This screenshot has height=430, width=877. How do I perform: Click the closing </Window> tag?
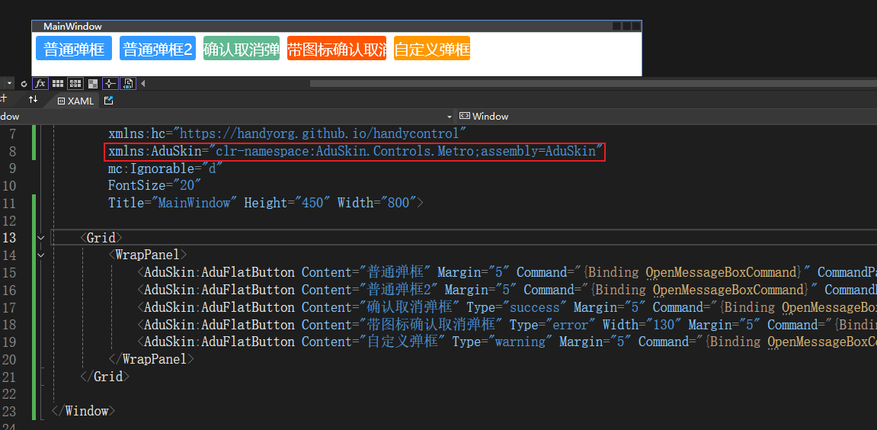pyautogui.click(x=83, y=411)
